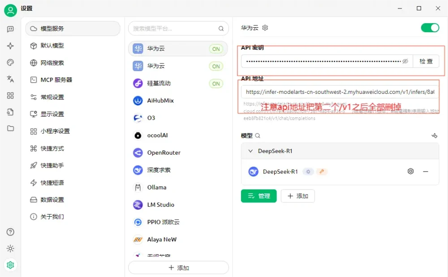Screen dimensions: 448x277
Task: Click the green 管理 models button
Action: [x=258, y=196]
